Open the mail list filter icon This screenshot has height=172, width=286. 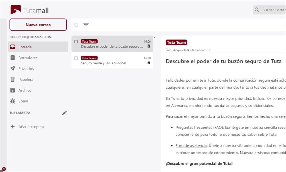(x=86, y=25)
